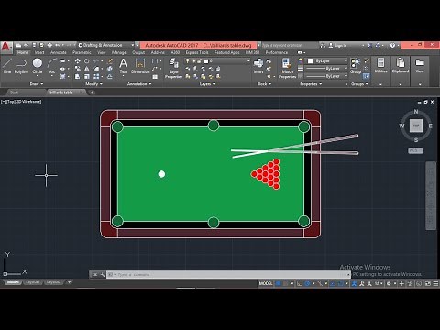This screenshot has width=440, height=330.
Task: Open the Express Tools ribbon tab
Action: (x=197, y=52)
